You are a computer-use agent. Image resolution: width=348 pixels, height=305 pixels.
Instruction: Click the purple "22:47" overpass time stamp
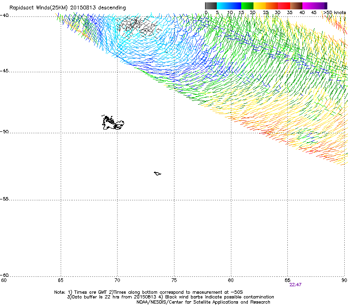coord(295,285)
